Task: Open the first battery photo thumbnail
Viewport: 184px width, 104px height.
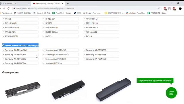Action: (x=22, y=90)
